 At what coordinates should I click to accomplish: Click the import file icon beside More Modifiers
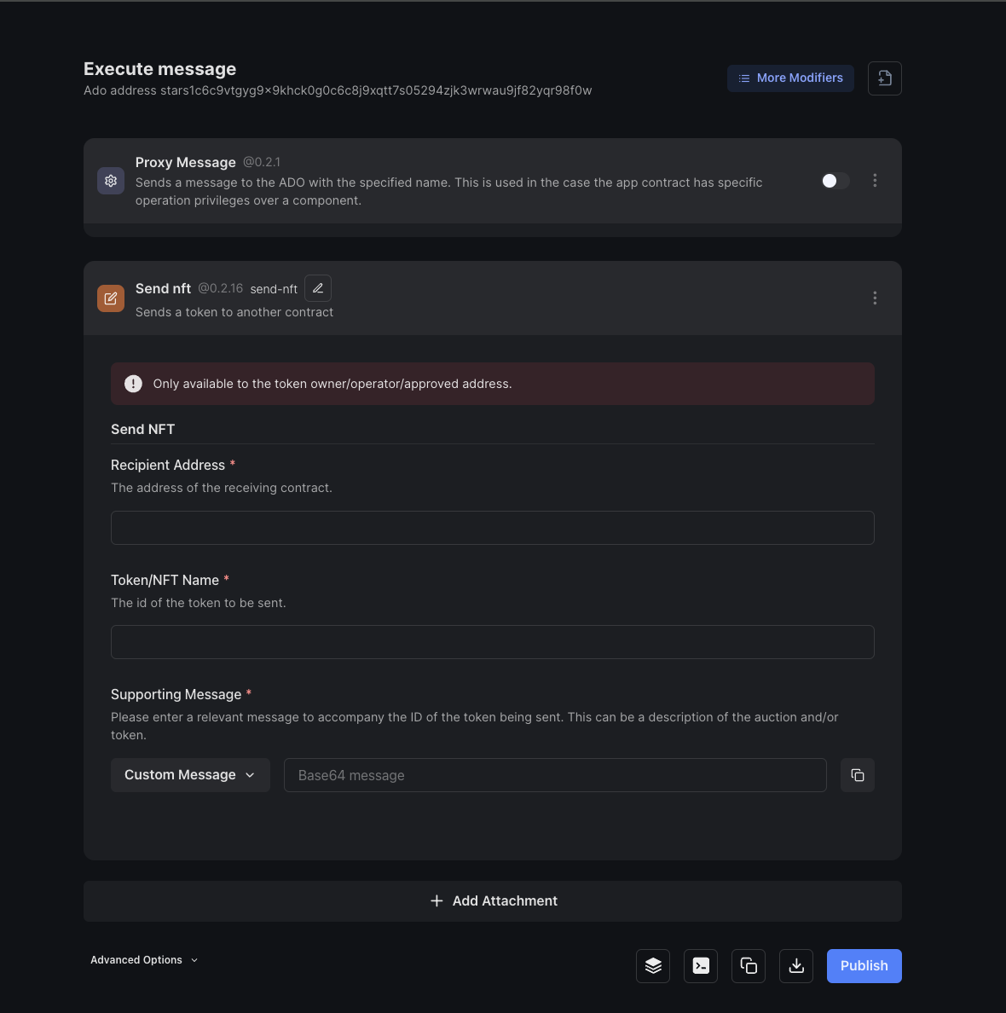tap(884, 78)
